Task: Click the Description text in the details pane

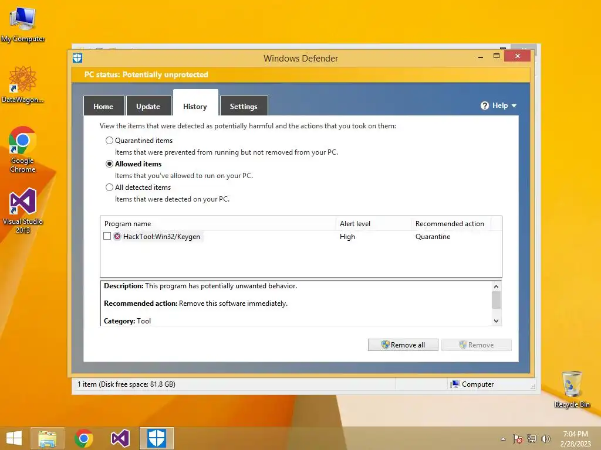Action: 201,286
